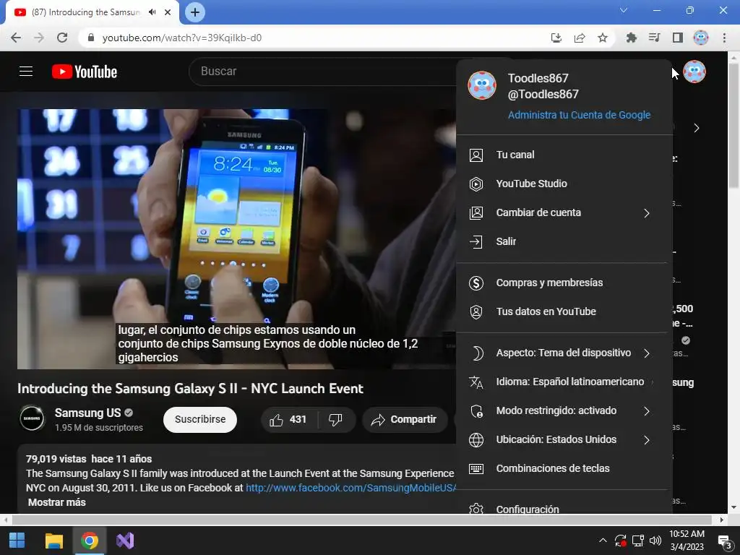Image resolution: width=740 pixels, height=555 pixels.
Task: Reload the page in Chrome
Action: point(62,38)
